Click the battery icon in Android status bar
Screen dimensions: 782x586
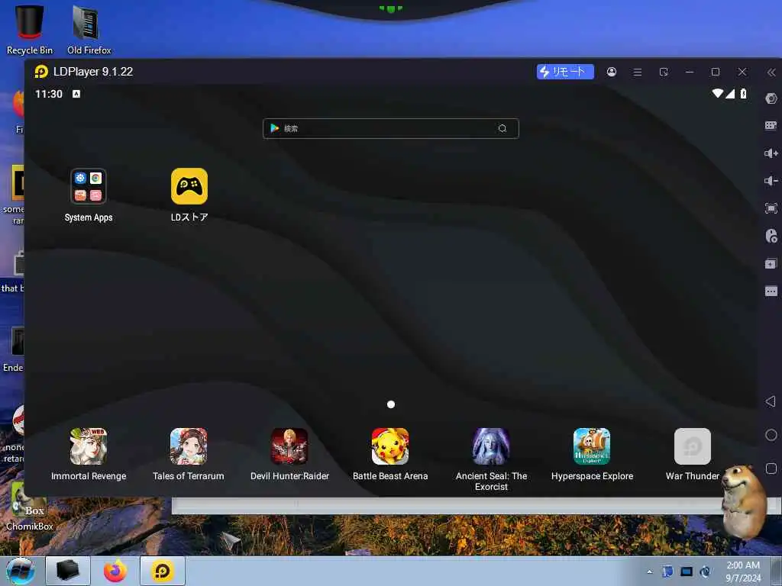pos(743,93)
